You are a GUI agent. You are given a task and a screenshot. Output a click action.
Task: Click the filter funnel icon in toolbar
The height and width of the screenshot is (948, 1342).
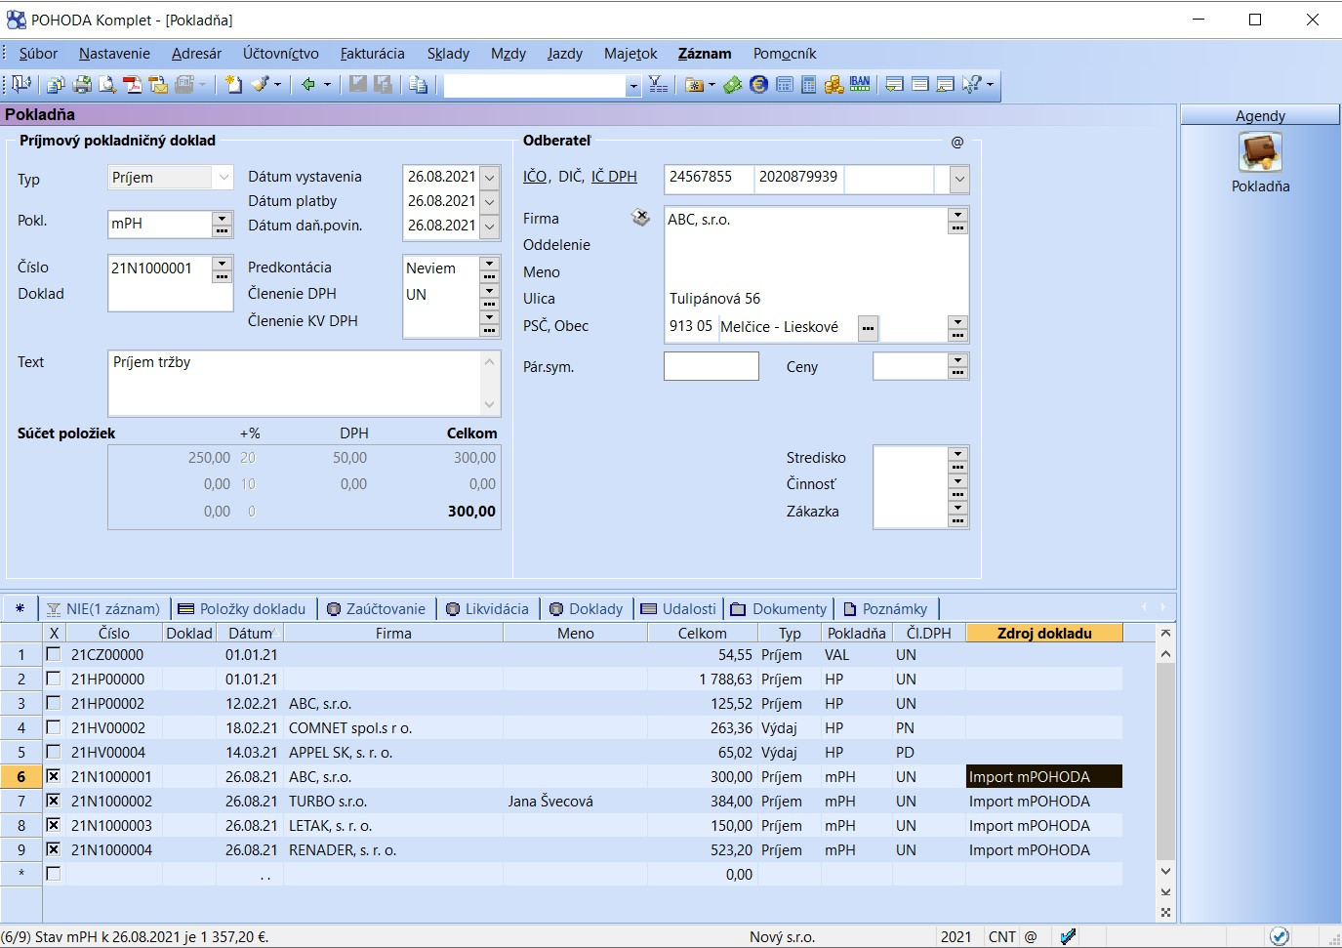pos(659,85)
